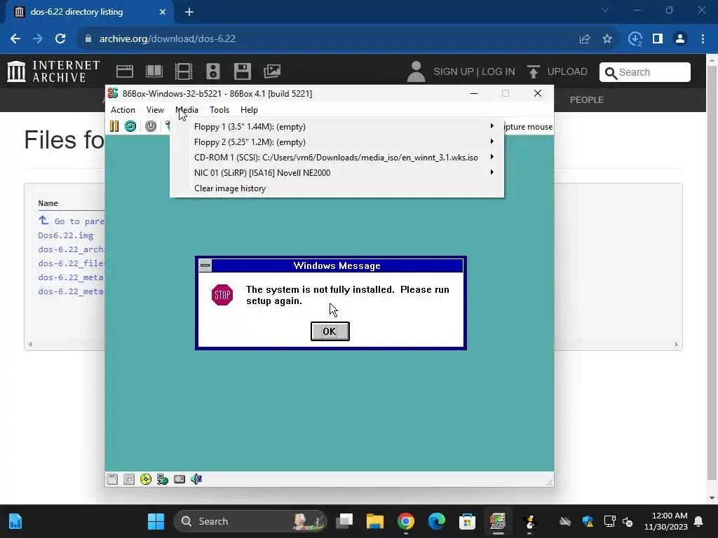Open the Action menu in 86Box
Image resolution: width=718 pixels, height=538 pixels.
(x=123, y=110)
